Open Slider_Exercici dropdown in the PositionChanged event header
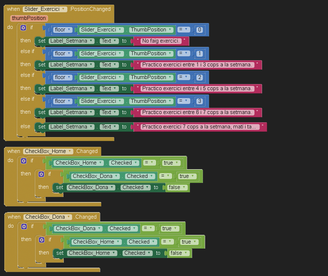The height and width of the screenshot is (276, 328). 64,9
